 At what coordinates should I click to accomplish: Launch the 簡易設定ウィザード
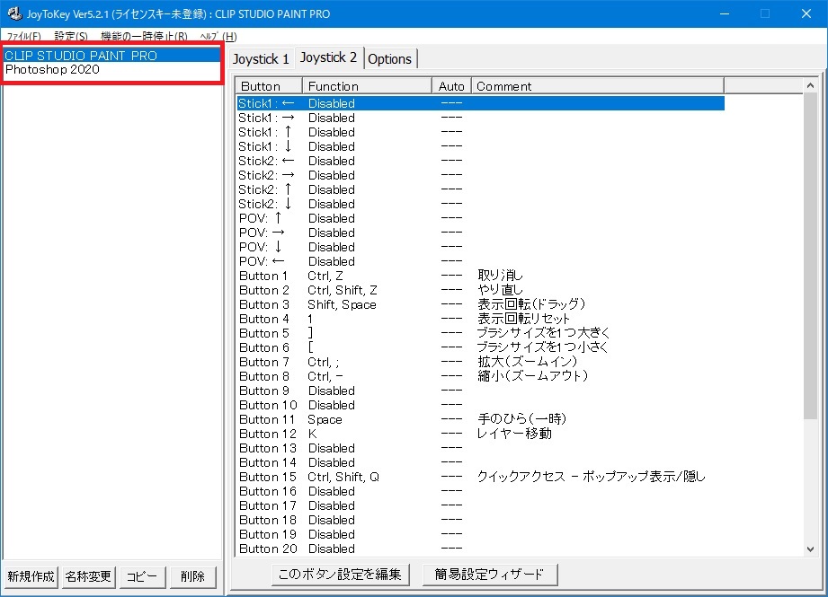[490, 574]
